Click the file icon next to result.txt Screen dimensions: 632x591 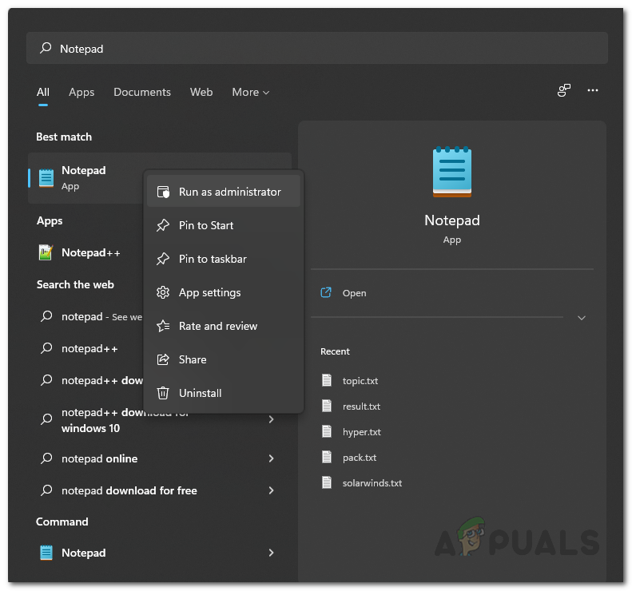[x=327, y=406]
